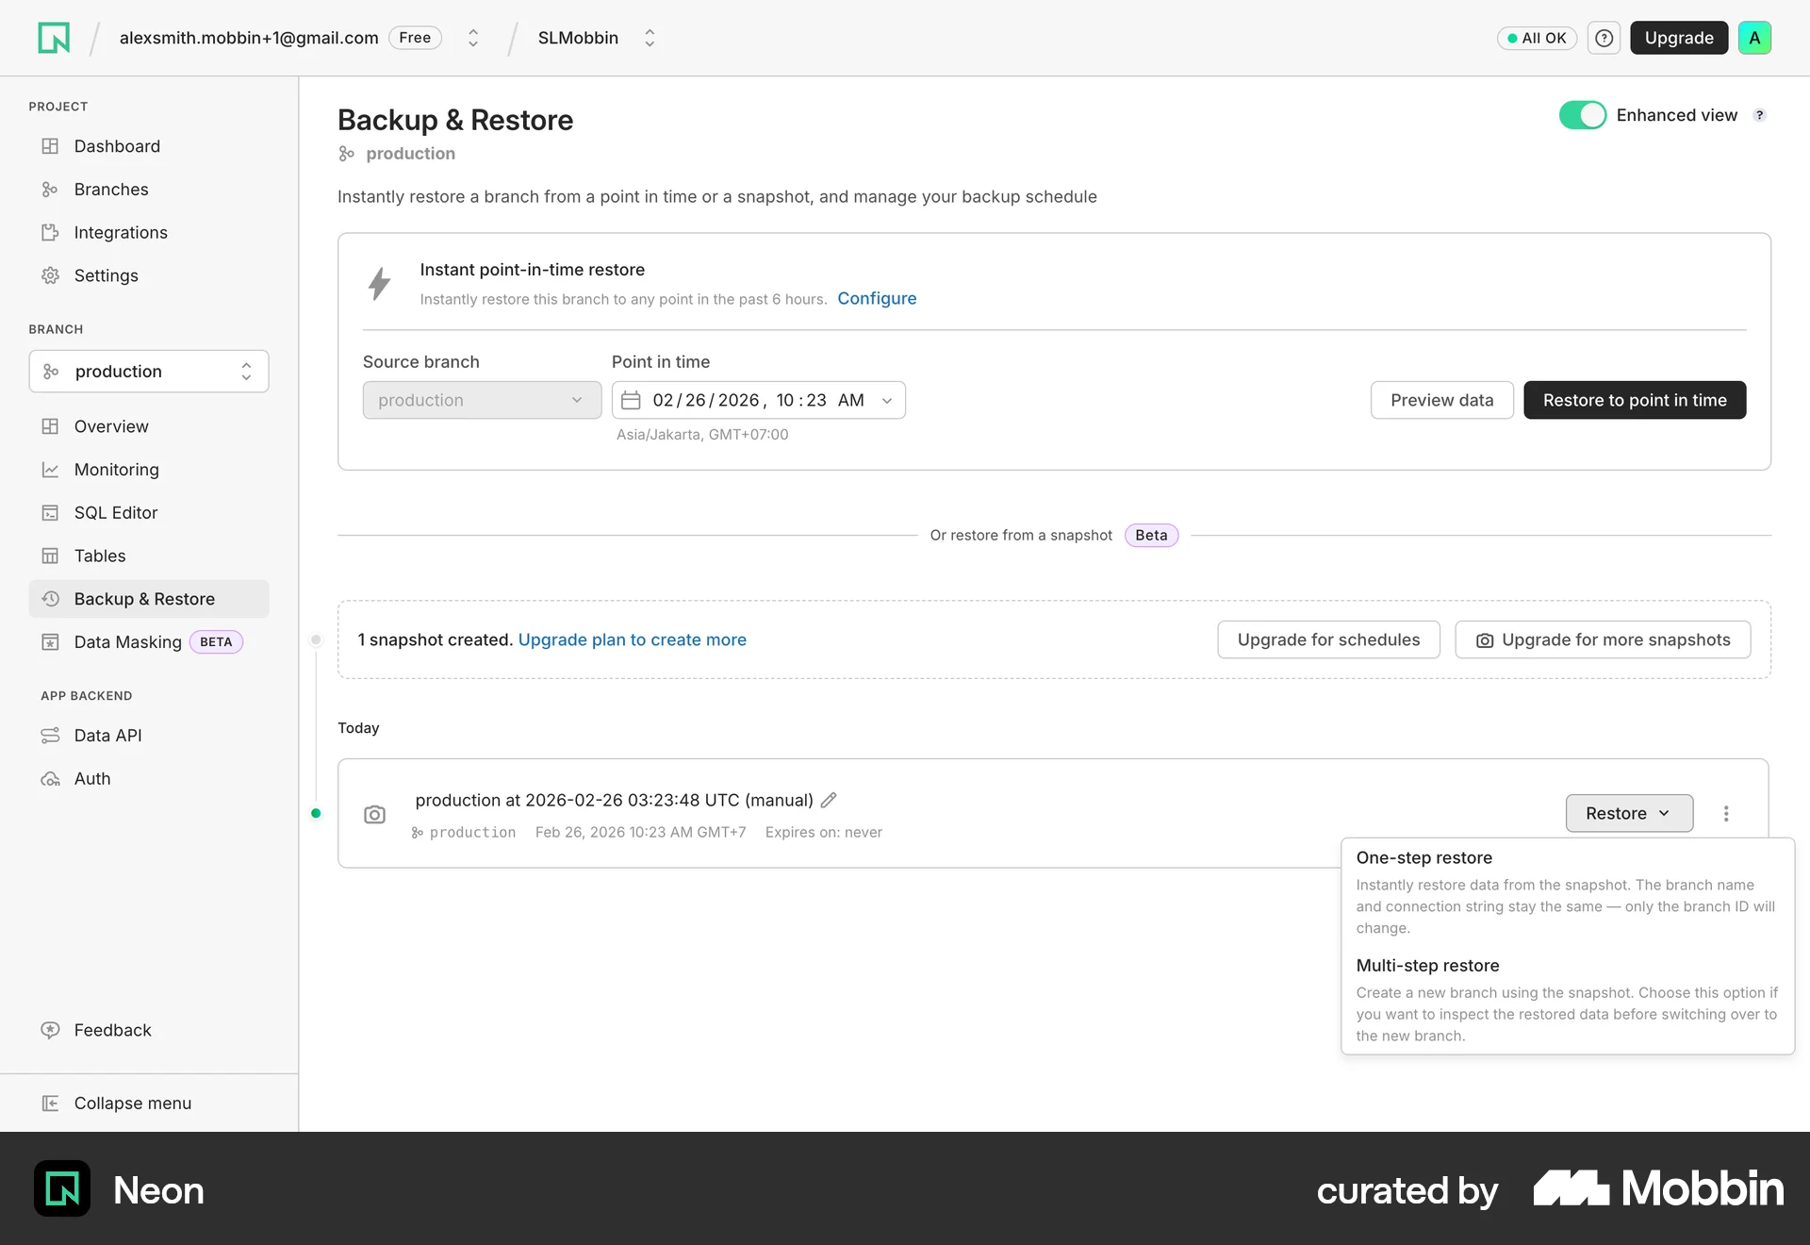Click the Neon logo in the top bar
This screenshot has width=1810, height=1245.
pos(54,38)
